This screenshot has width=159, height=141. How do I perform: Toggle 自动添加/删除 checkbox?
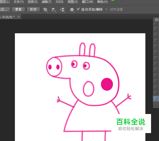[x=78, y=10]
